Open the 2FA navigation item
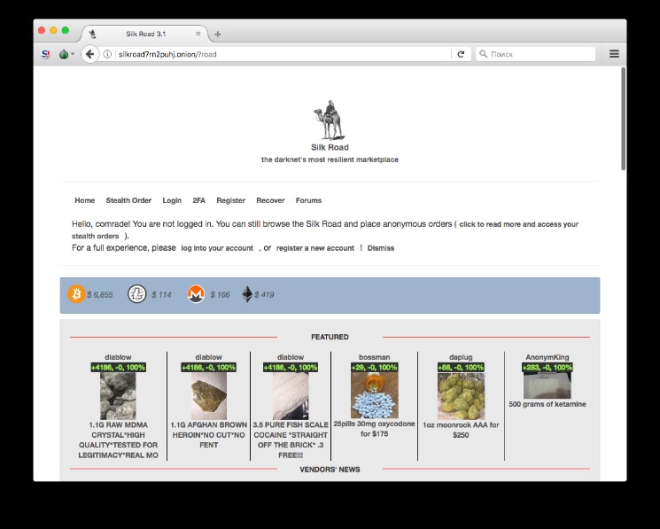This screenshot has height=529, width=660. pyautogui.click(x=198, y=200)
